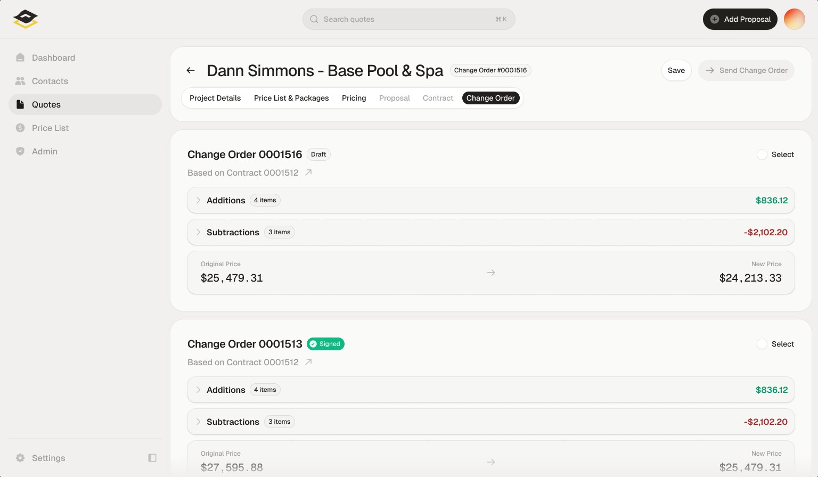Click arrow icon in Send Change Order
Viewport: 818px width, 477px height.
coord(710,70)
